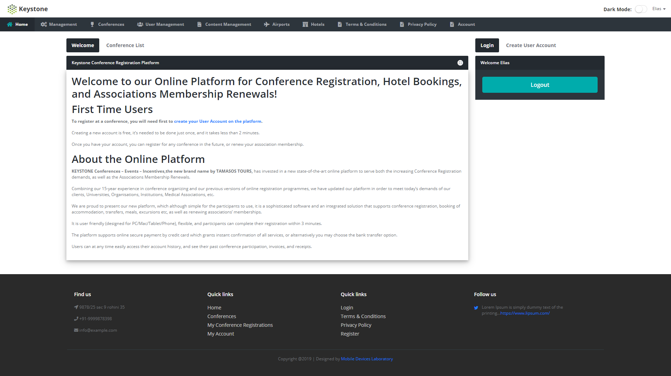This screenshot has height=376, width=671.
Task: Open the Home menu item
Action: point(17,24)
